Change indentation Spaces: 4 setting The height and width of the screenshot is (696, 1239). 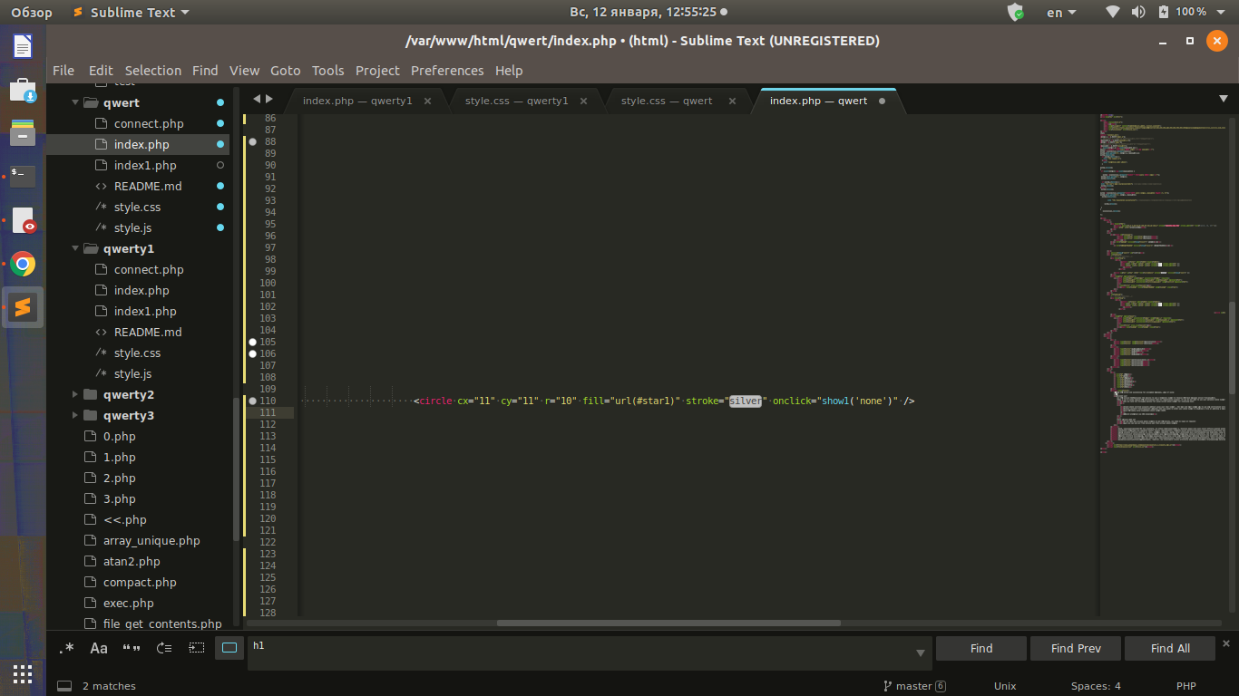(1096, 686)
